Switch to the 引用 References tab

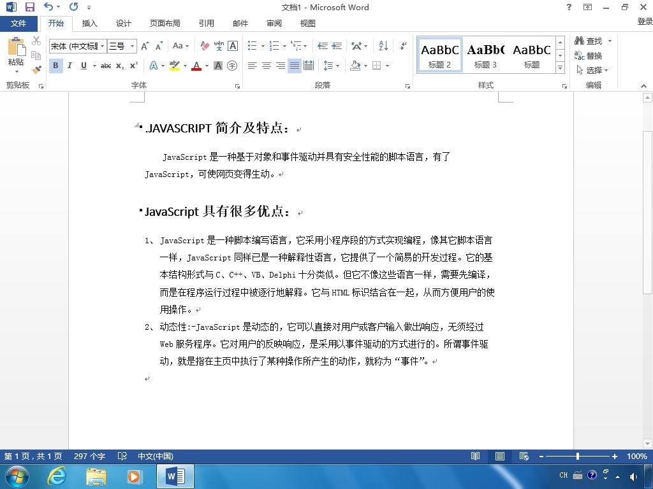[206, 24]
